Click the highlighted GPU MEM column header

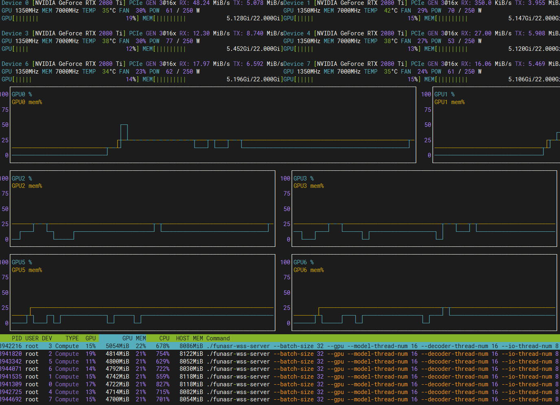[x=134, y=338]
